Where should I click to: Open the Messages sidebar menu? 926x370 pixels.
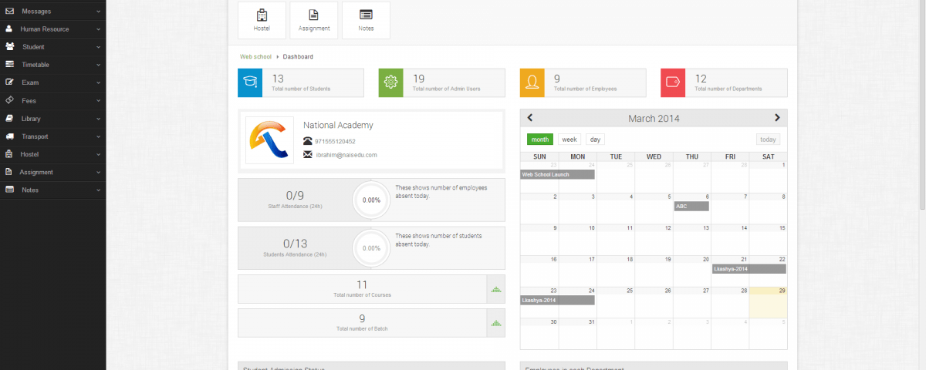(52, 12)
